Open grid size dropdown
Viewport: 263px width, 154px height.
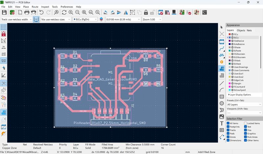pyautogui.click(x=123, y=19)
